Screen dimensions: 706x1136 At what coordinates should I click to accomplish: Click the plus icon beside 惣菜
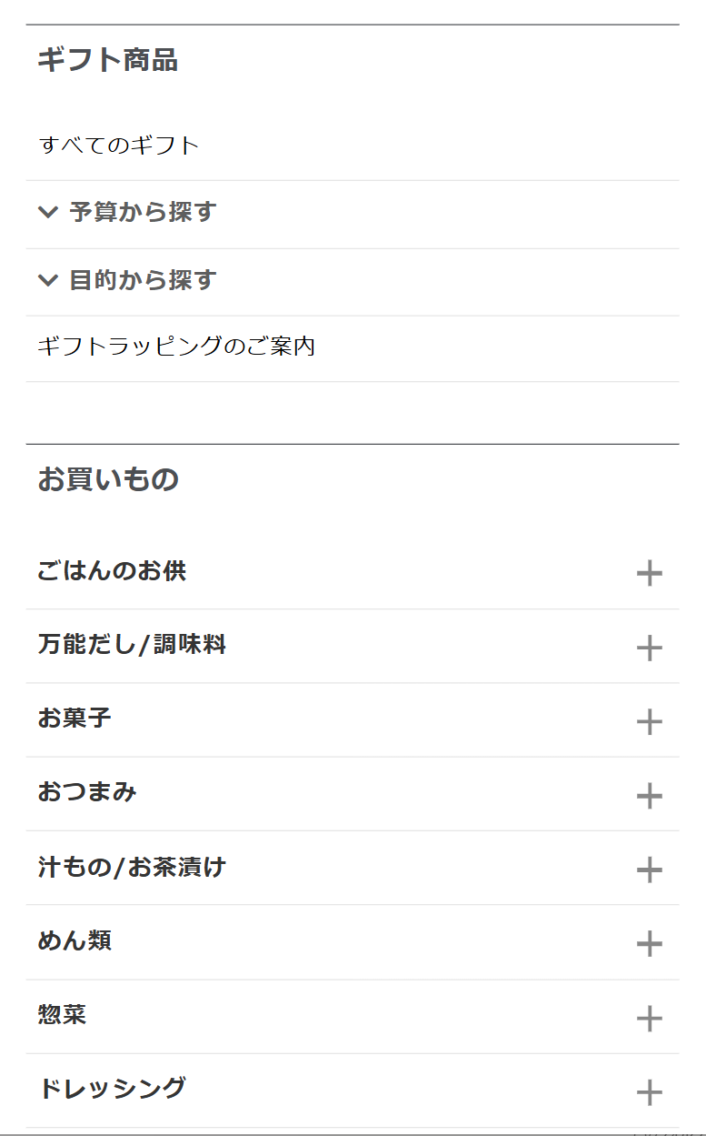(x=649, y=1018)
